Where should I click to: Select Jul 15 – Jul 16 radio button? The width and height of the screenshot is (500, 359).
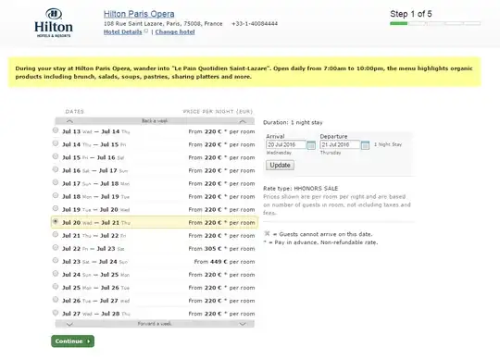56,156
